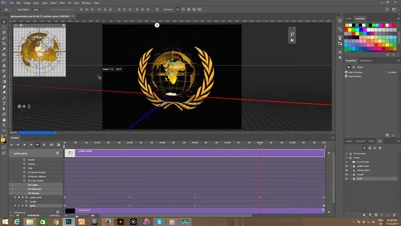Hide Infinite Light 1 in 3D panel
The height and width of the screenshot is (226, 401).
346,170
